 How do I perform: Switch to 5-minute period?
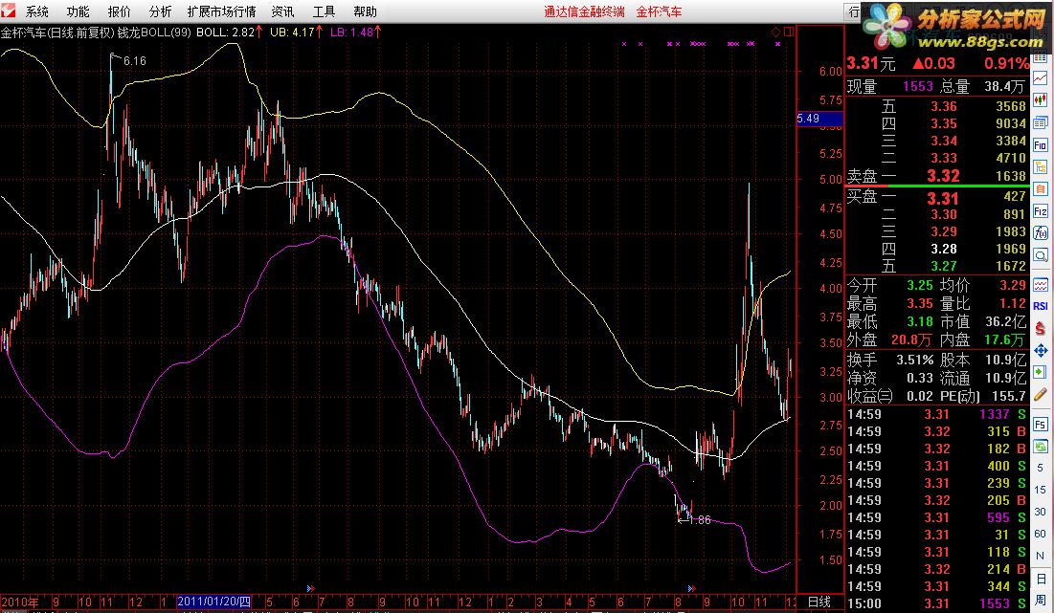pos(1040,468)
